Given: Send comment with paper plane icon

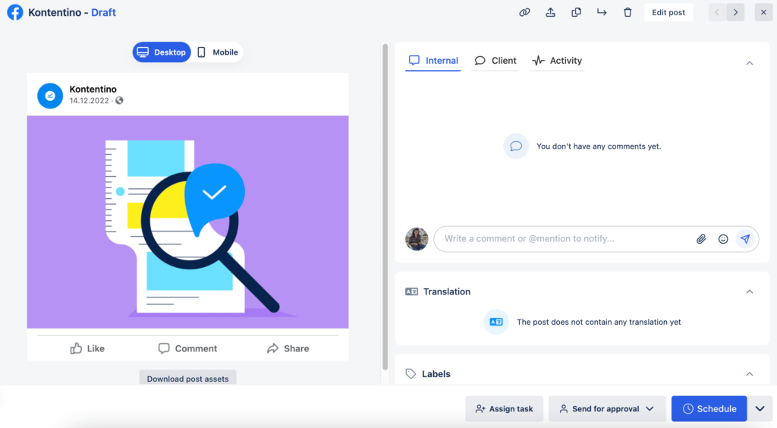Looking at the screenshot, I should click(x=745, y=239).
